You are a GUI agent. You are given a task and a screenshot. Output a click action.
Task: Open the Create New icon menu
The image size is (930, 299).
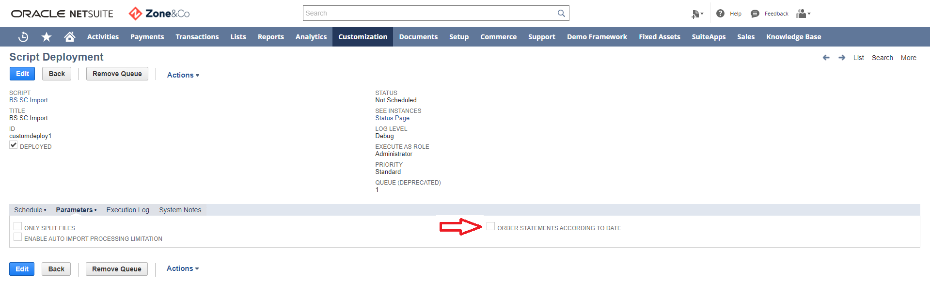click(697, 14)
